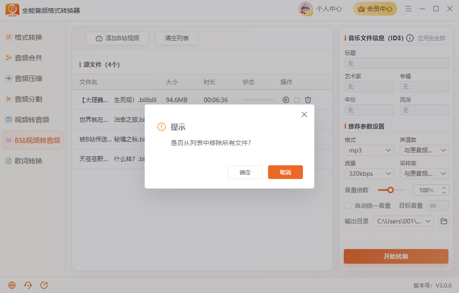459x293 pixels.
Task: Open 会员中心 membership button
Action: coord(375,9)
